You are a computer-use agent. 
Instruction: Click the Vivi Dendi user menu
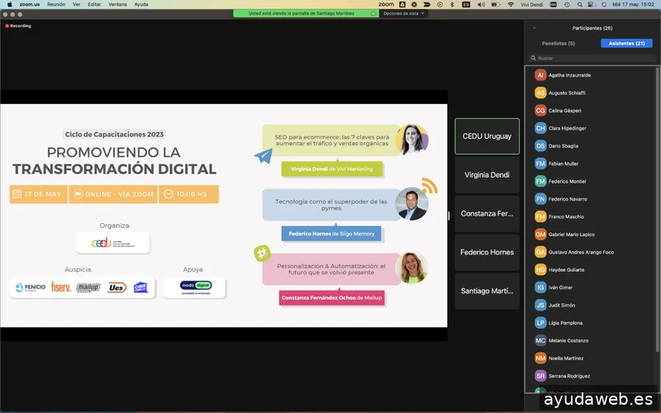531,4
